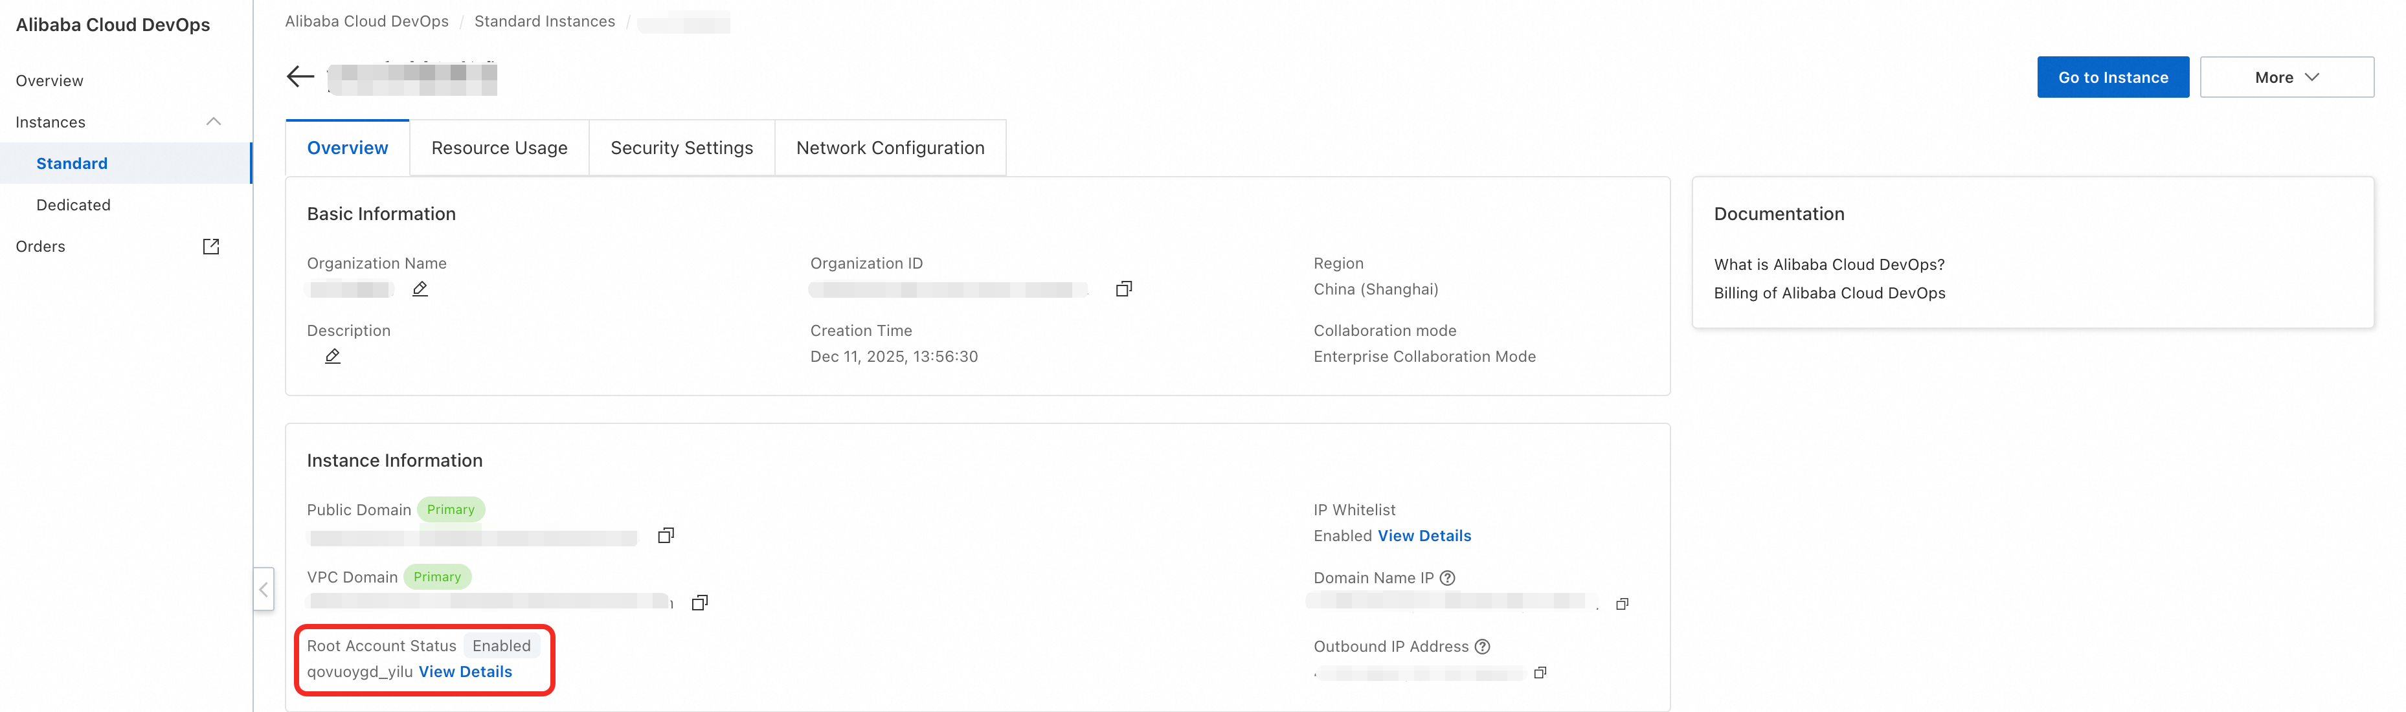Image resolution: width=2406 pixels, height=712 pixels.
Task: Collapse the left sidebar panel handle
Action: coord(264,589)
